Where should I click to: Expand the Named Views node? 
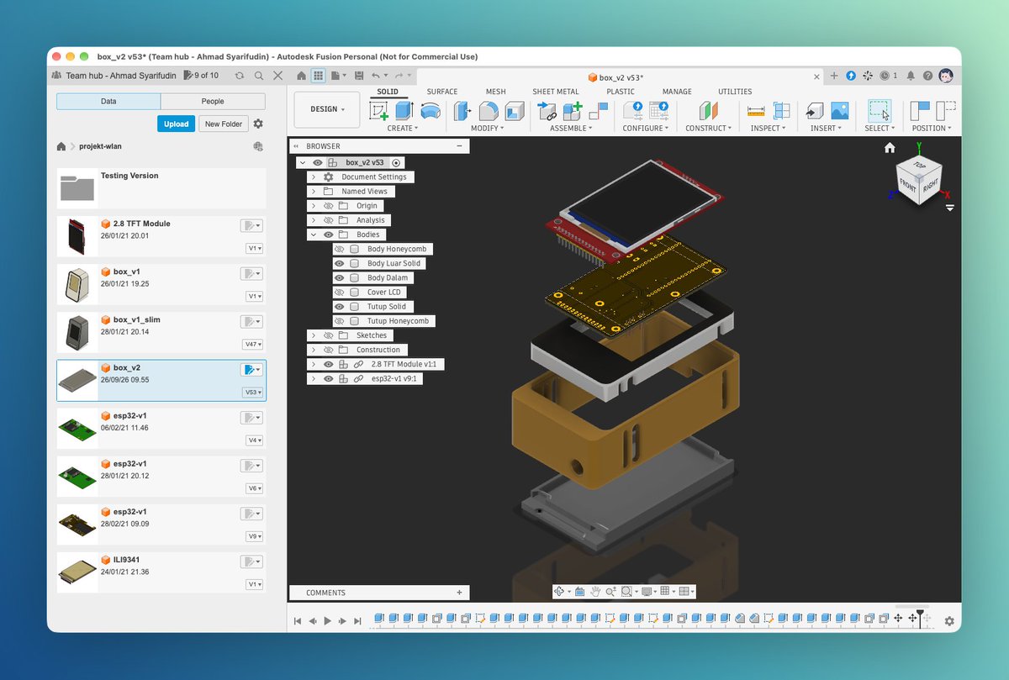coord(314,192)
